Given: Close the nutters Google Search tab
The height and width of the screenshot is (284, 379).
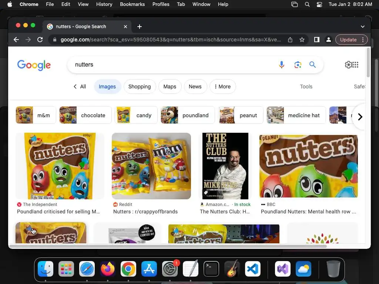Looking at the screenshot, I should tap(125, 27).
